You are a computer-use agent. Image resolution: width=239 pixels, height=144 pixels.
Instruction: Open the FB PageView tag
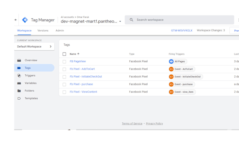78,61
